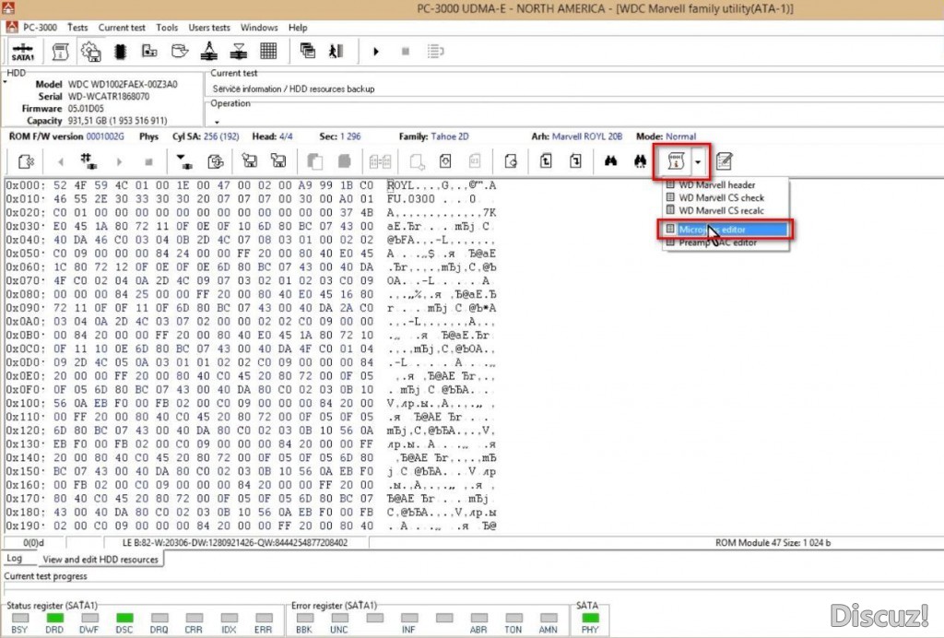
Task: Click the greyed paste icon
Action: (x=345, y=161)
